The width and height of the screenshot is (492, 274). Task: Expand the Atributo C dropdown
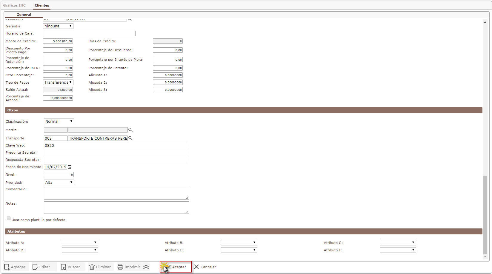coord(398,243)
